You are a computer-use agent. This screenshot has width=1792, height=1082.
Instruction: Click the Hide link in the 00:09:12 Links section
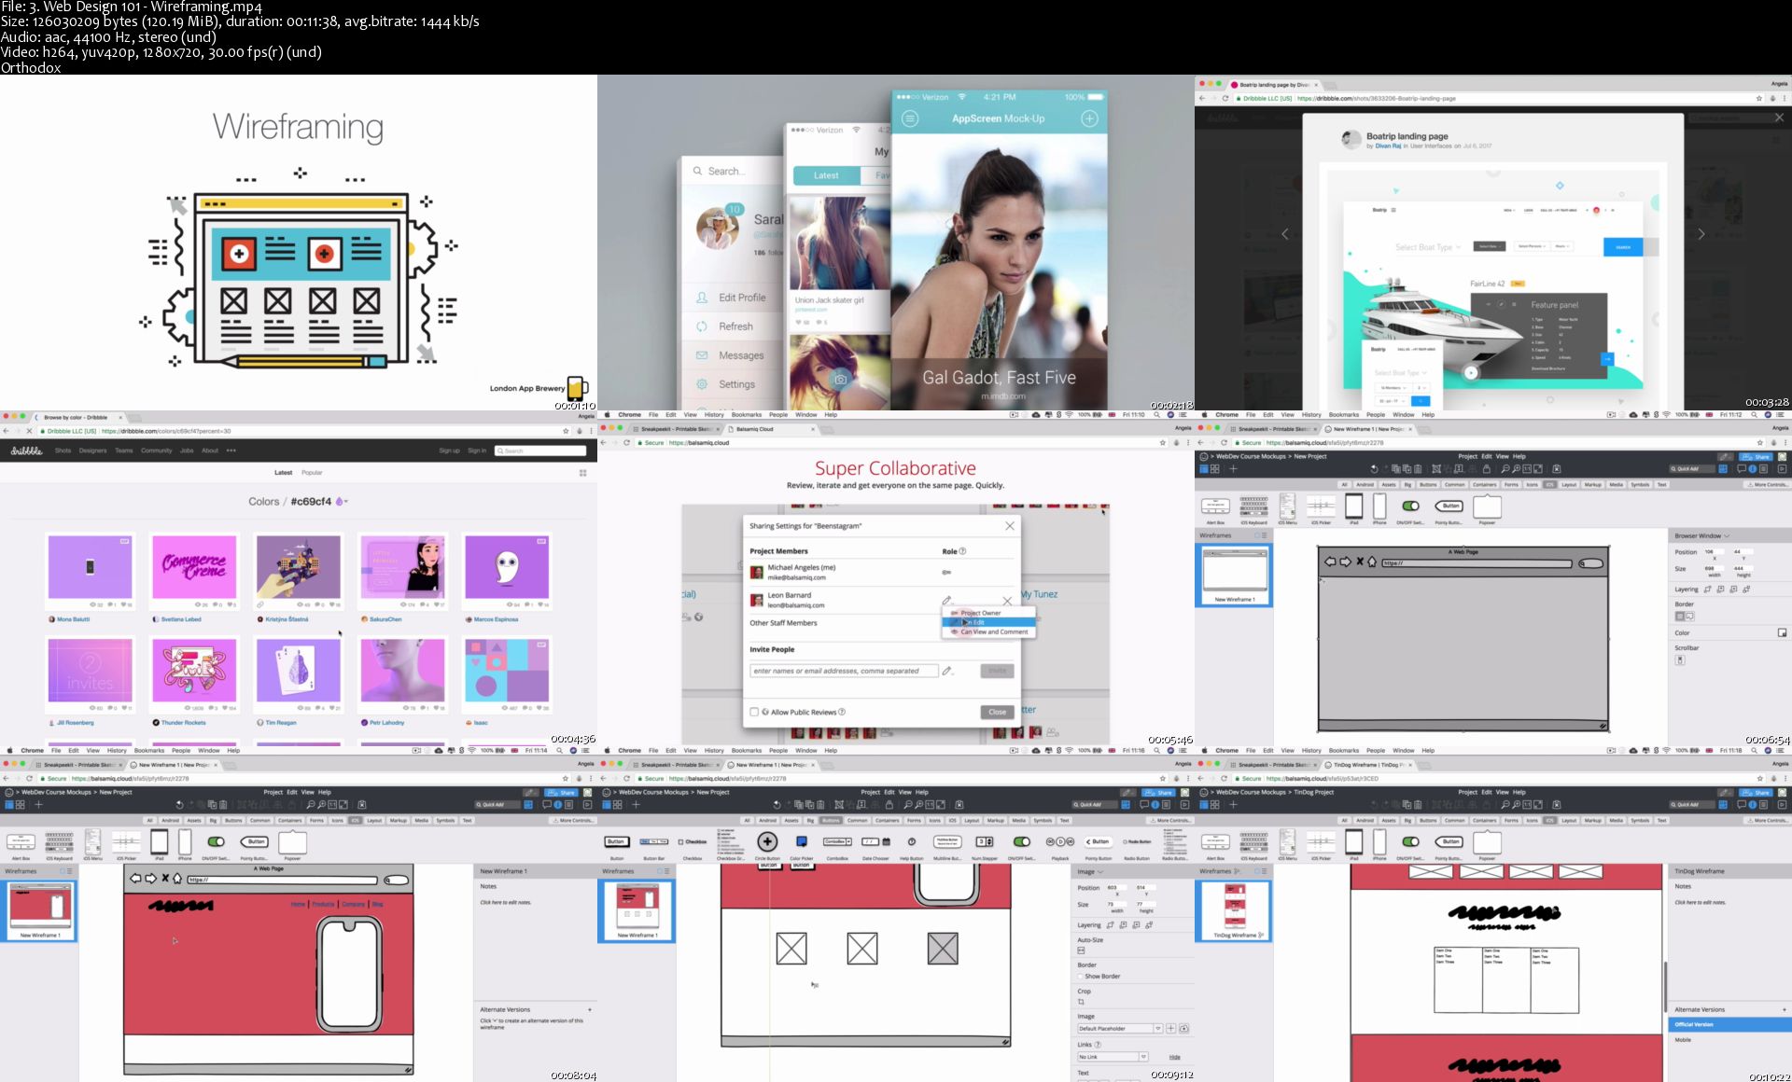(x=1174, y=1057)
